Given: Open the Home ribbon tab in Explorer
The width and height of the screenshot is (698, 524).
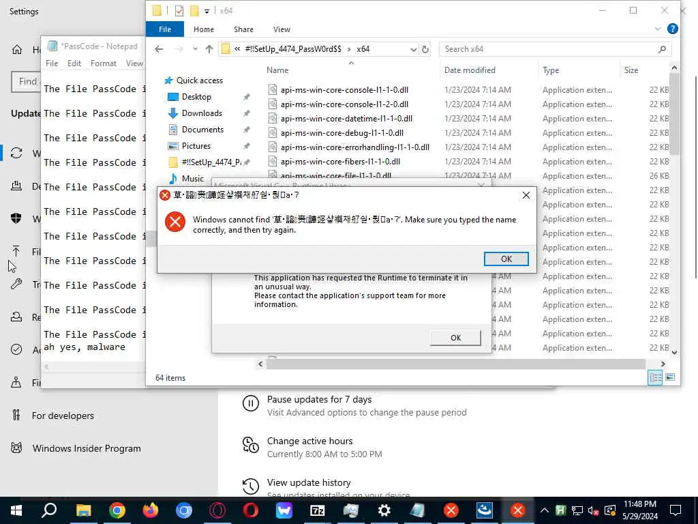Looking at the screenshot, I should point(203,29).
